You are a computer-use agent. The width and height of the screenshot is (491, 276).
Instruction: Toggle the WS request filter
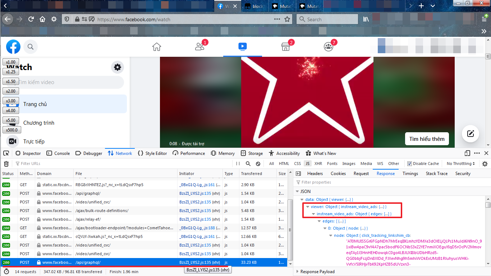point(380,164)
